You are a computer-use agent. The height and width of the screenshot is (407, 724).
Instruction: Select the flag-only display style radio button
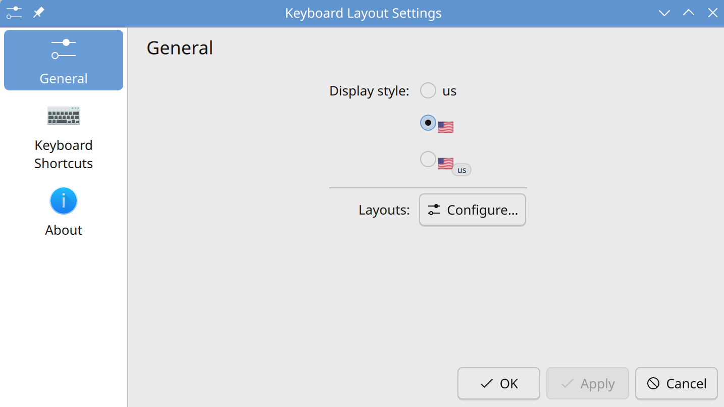[428, 123]
